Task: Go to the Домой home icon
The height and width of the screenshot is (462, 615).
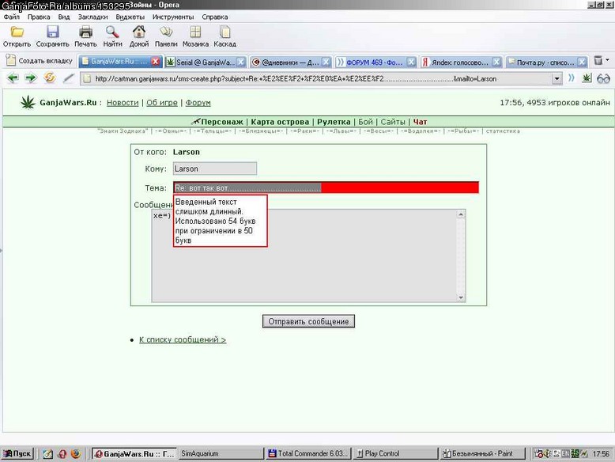Action: (x=139, y=32)
